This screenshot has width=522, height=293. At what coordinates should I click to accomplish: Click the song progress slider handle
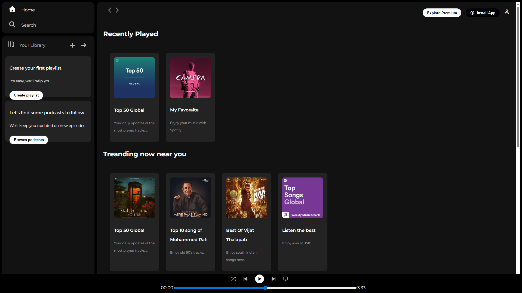tap(265, 288)
